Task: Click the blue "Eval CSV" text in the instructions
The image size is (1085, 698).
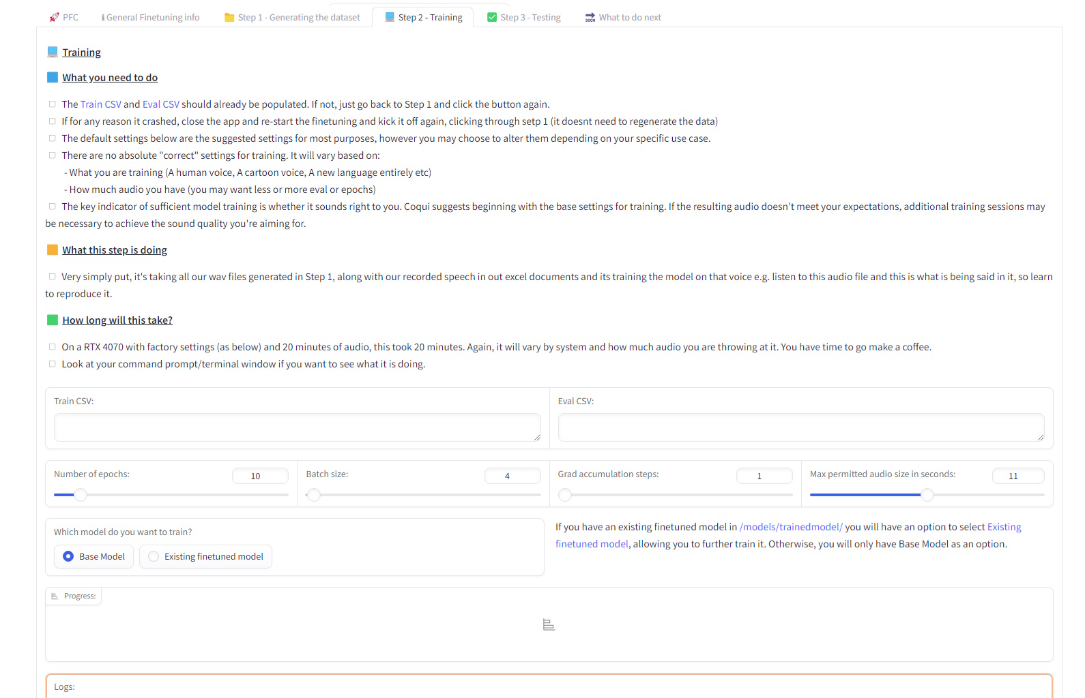Action: pos(161,104)
